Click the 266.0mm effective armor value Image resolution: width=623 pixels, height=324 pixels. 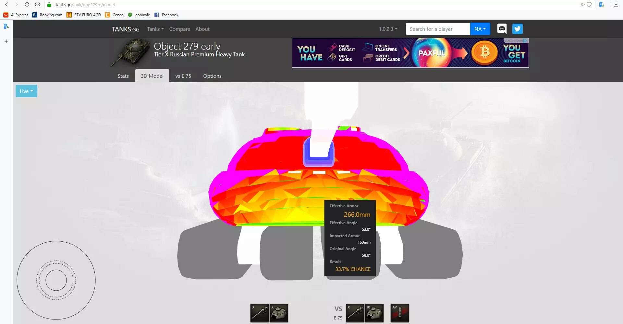357,214
